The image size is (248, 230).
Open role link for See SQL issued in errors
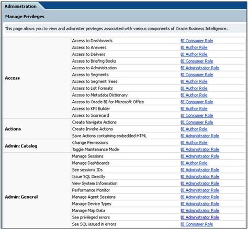[x=197, y=224]
